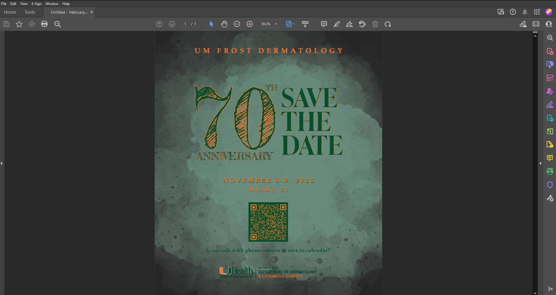Switch to the Tools tab
Screen dimensions: 556x295
[x=30, y=12]
